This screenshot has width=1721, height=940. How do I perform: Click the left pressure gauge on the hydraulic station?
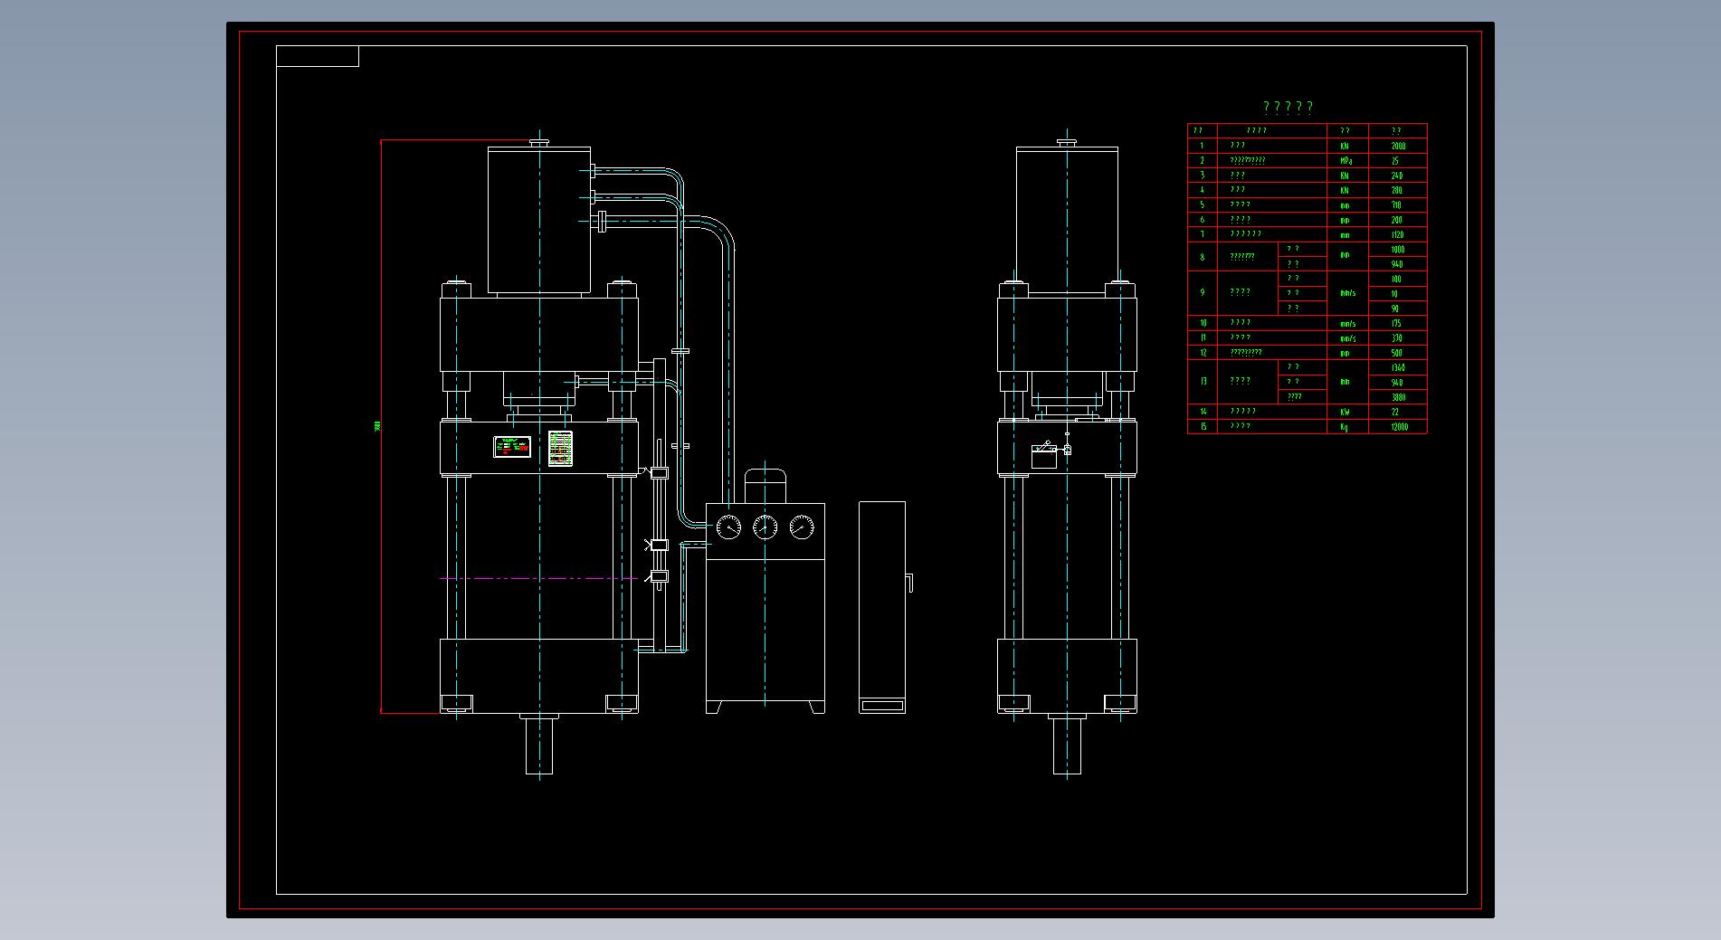click(728, 527)
